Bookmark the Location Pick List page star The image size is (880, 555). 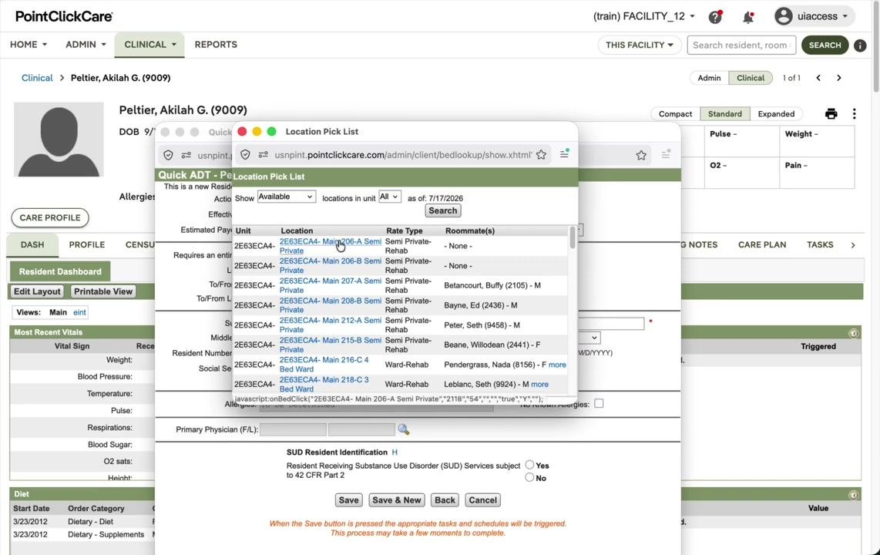pos(541,155)
